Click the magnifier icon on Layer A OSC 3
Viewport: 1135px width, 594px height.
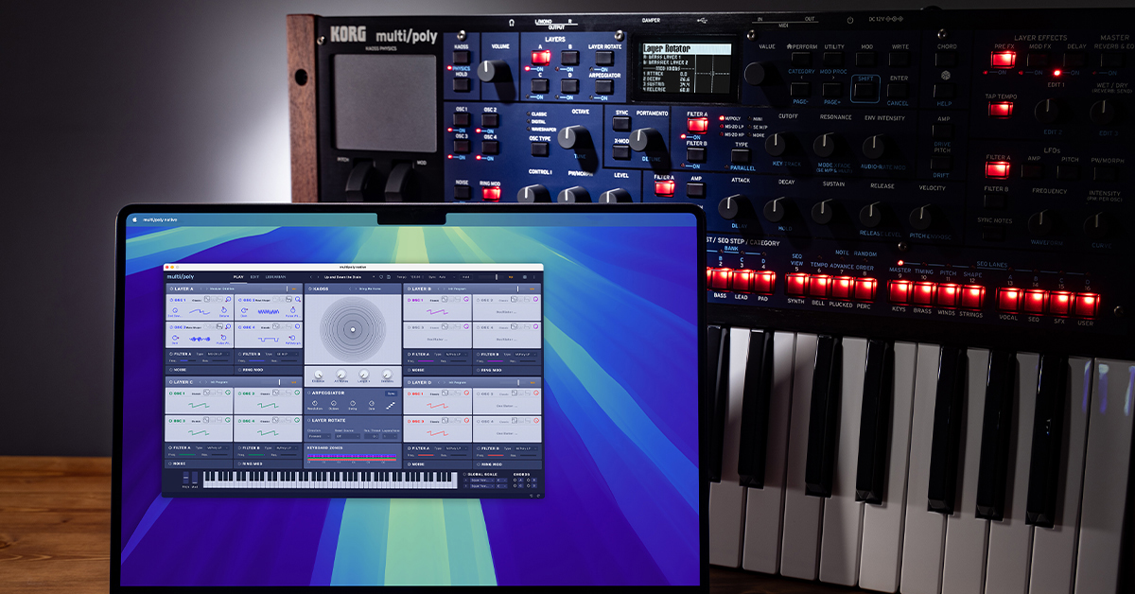click(x=229, y=327)
